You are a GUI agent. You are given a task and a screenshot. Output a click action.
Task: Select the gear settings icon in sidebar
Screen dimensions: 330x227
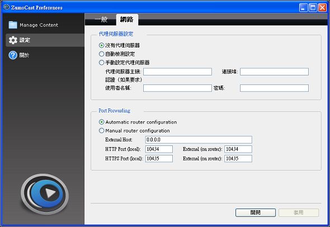pos(13,40)
